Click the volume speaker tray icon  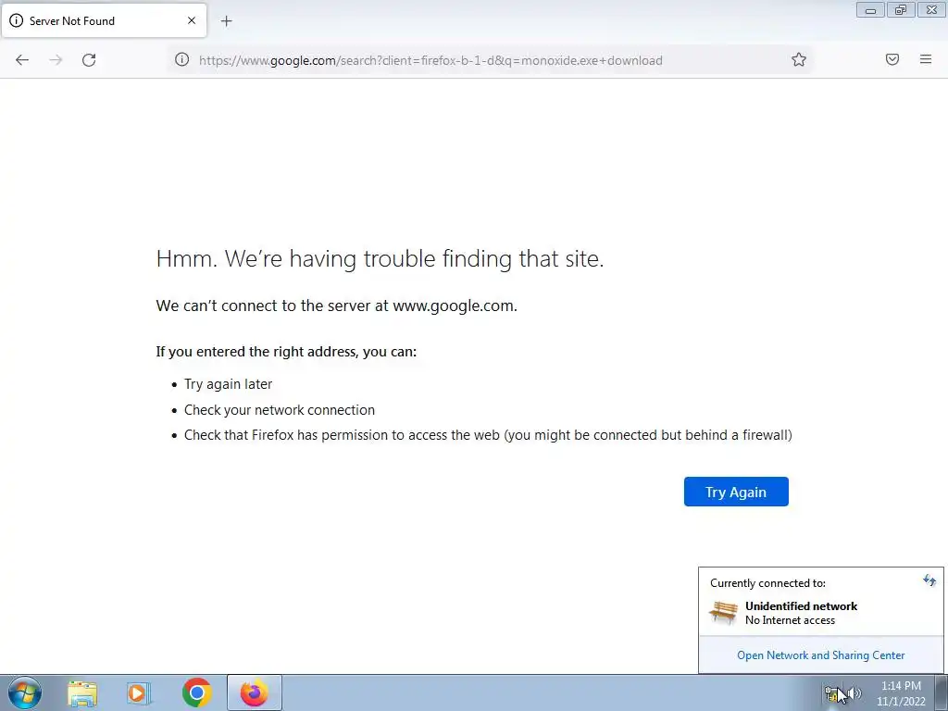tap(854, 693)
